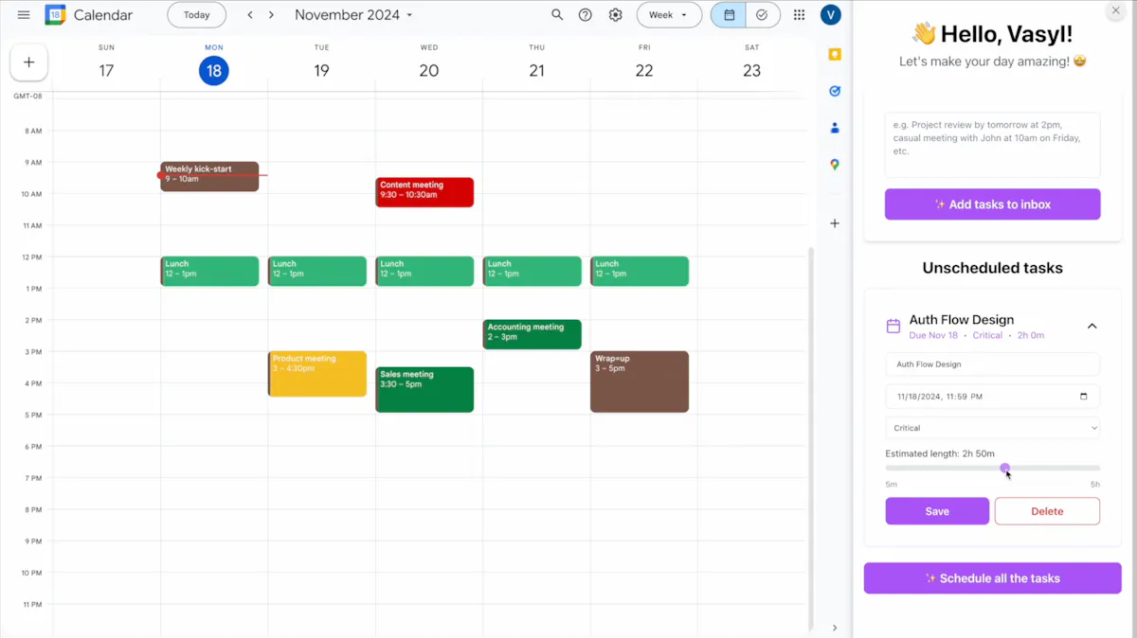This screenshot has width=1137, height=638.
Task: Click the Today button
Action: (196, 15)
